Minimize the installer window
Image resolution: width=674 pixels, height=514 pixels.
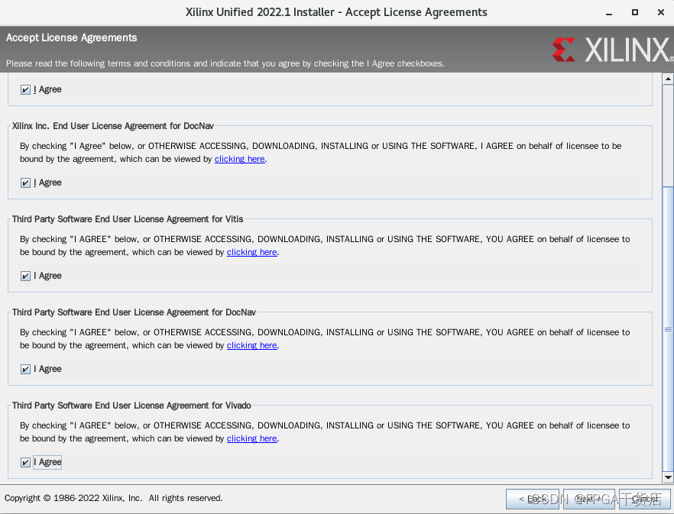tap(608, 13)
